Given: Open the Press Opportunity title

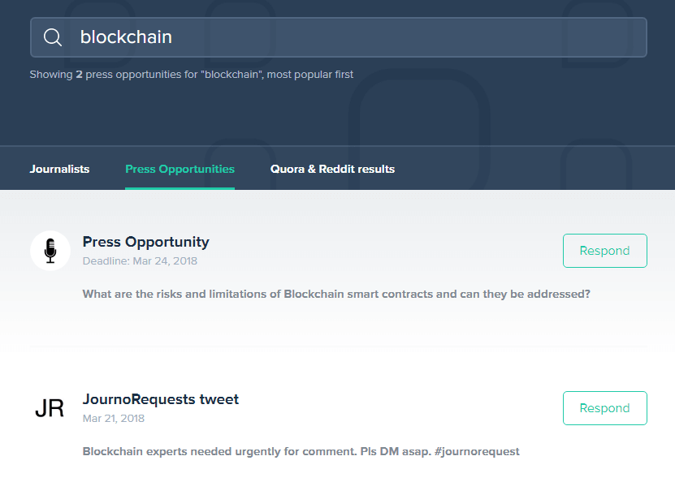Looking at the screenshot, I should coord(146,242).
